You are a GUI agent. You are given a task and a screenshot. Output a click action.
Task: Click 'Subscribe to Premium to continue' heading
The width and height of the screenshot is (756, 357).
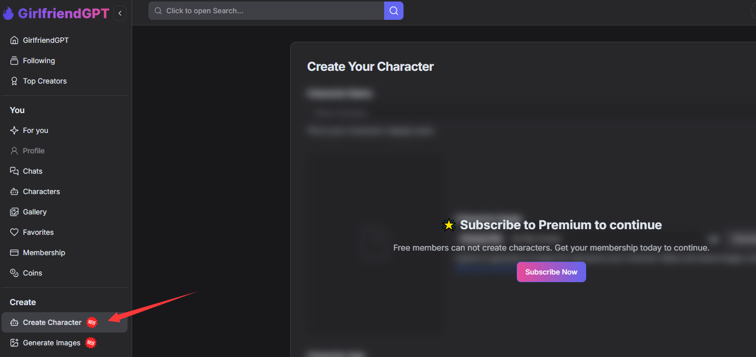(x=561, y=225)
